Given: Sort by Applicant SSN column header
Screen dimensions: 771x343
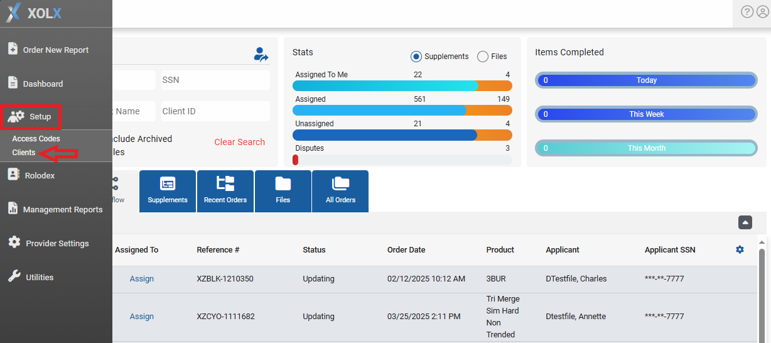Looking at the screenshot, I should coord(670,250).
